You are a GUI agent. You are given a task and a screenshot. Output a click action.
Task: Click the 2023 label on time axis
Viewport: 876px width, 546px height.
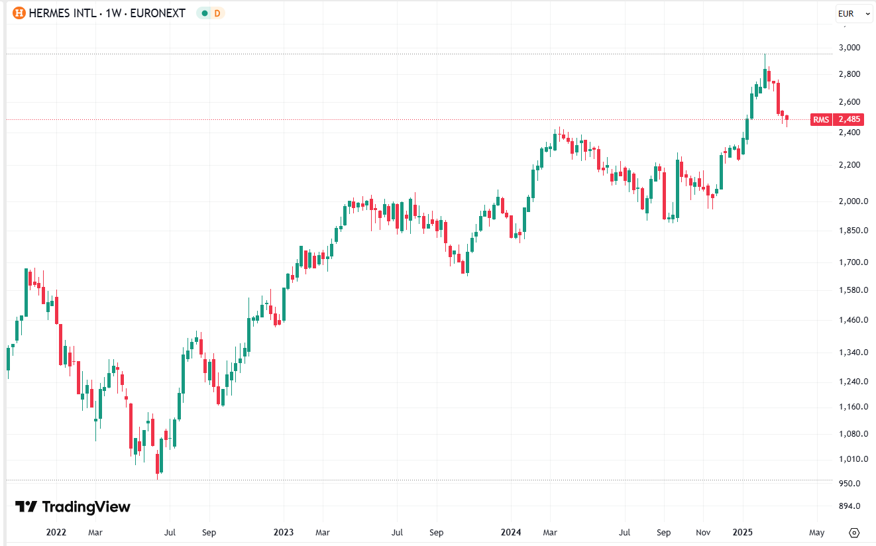[x=284, y=532]
